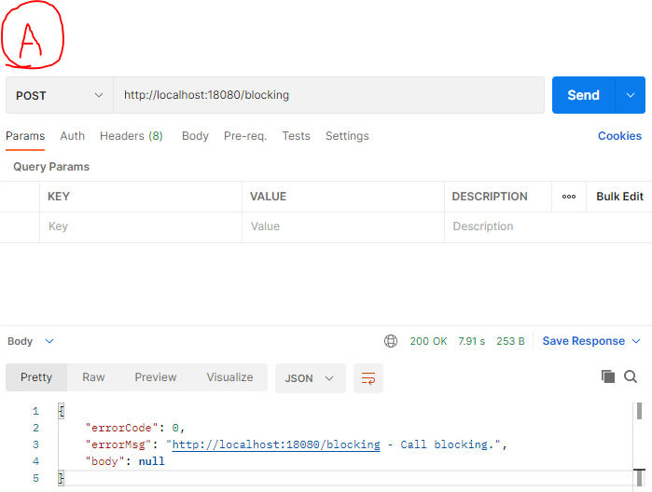Viewport: 652px width, 492px height.
Task: Click the Description input cell
Action: point(548,226)
